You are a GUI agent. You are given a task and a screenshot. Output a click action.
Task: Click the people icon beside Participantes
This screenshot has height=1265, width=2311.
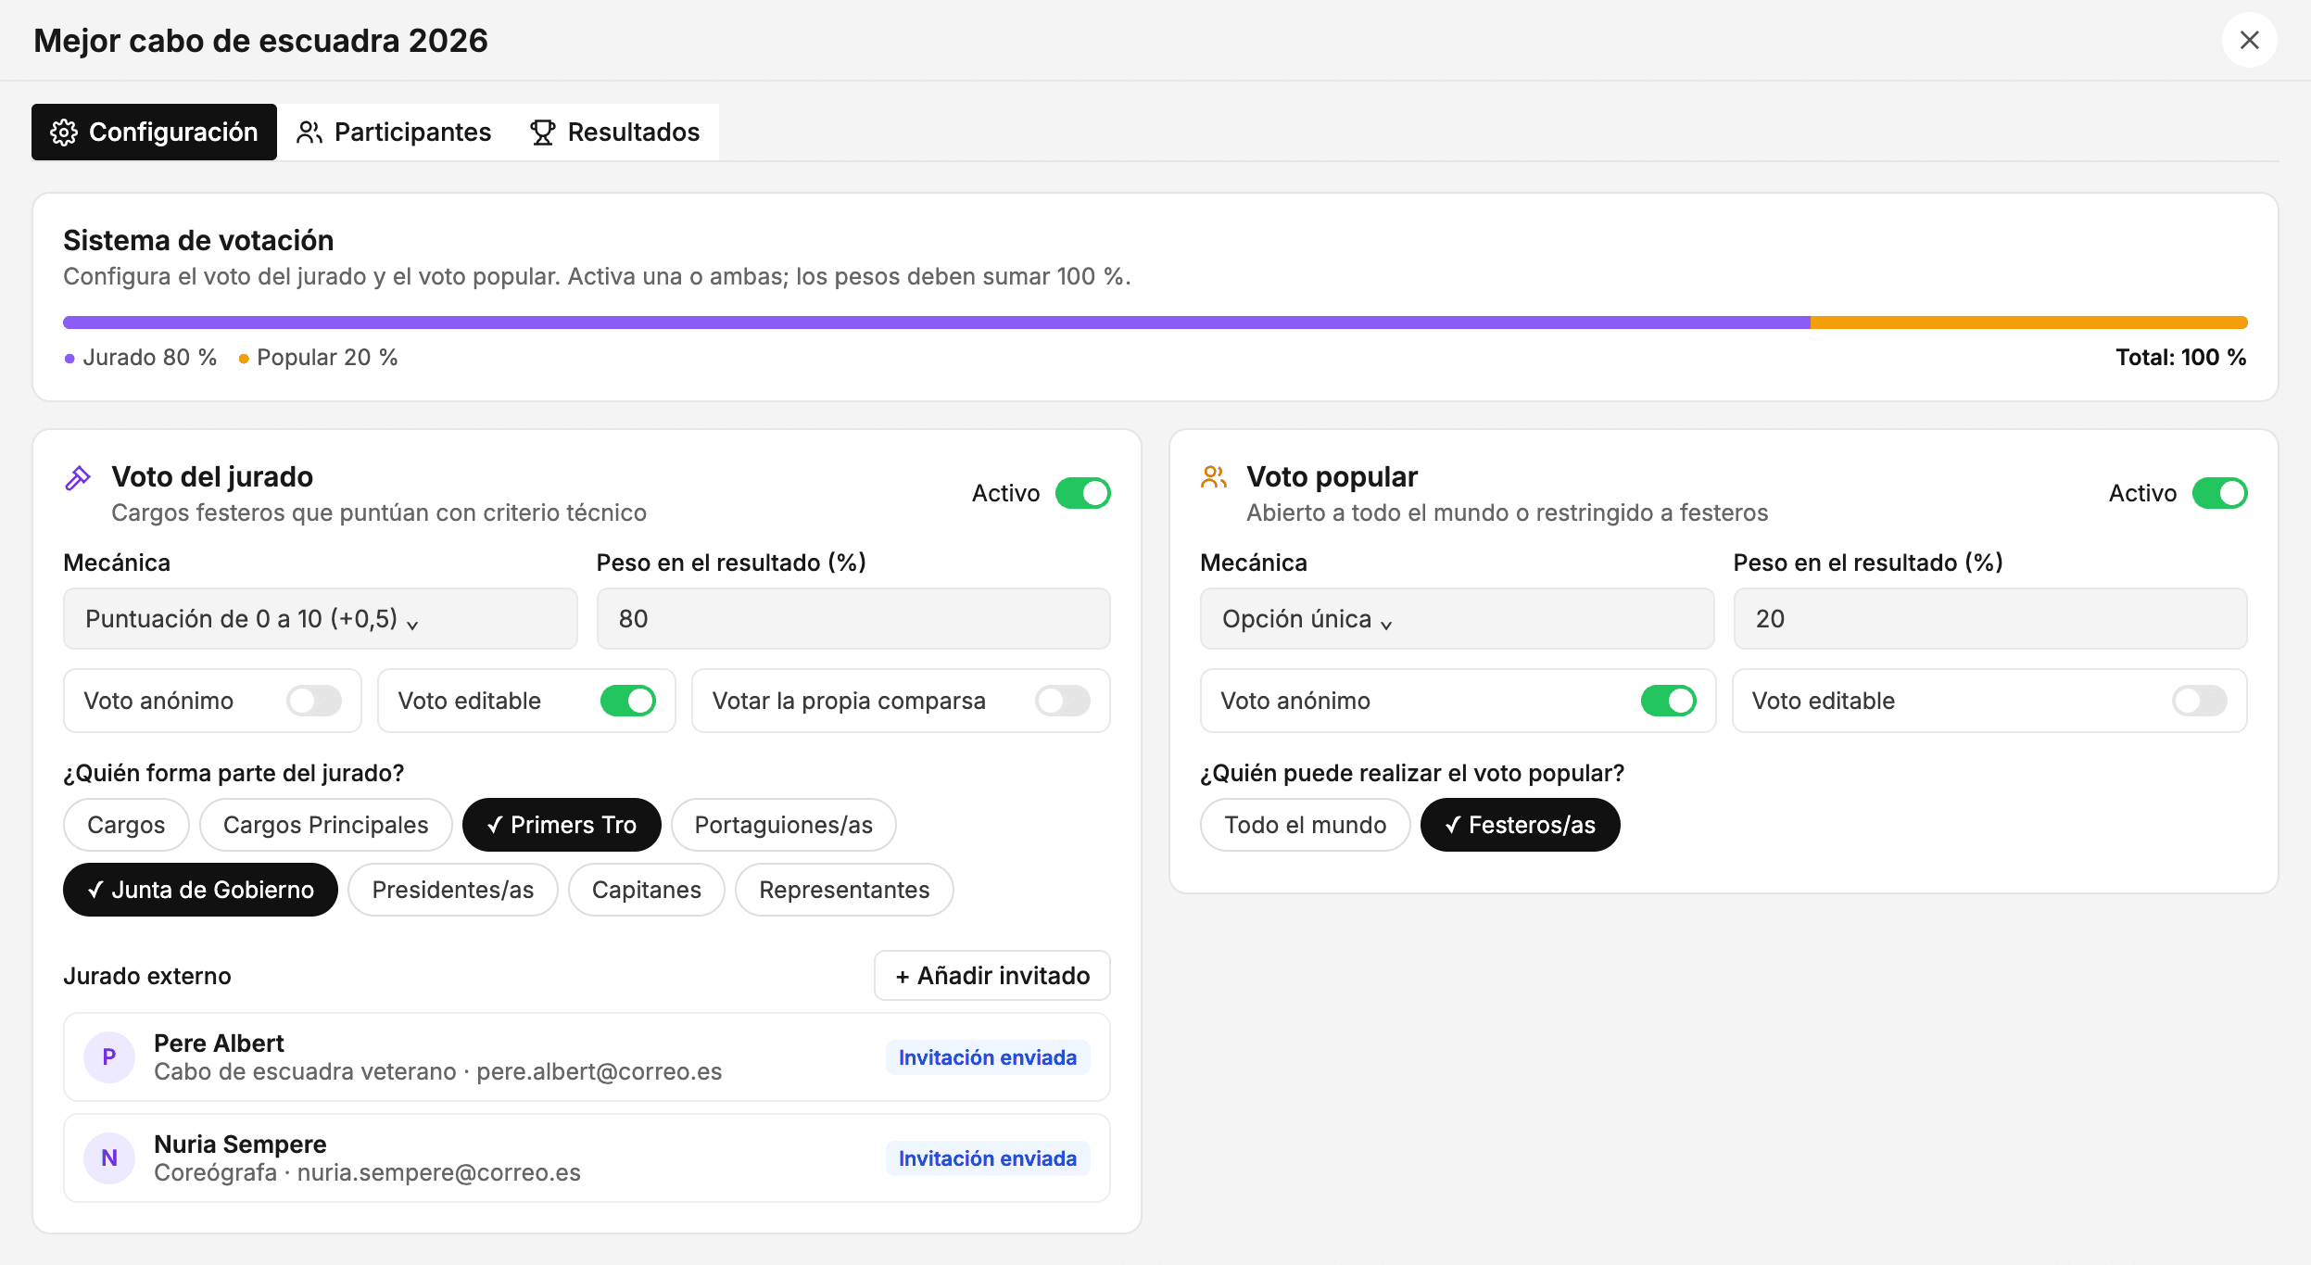click(x=309, y=133)
